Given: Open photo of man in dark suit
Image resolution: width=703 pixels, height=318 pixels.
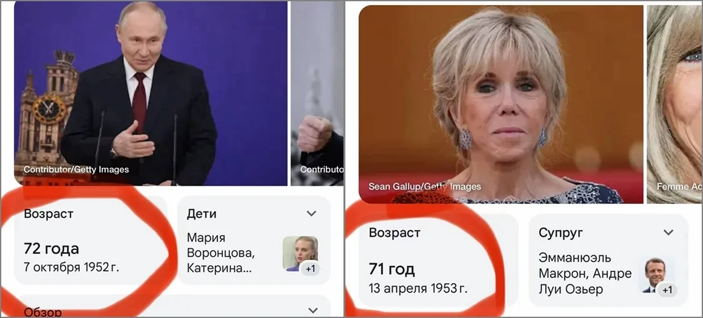Looking at the screenshot, I should (151, 93).
